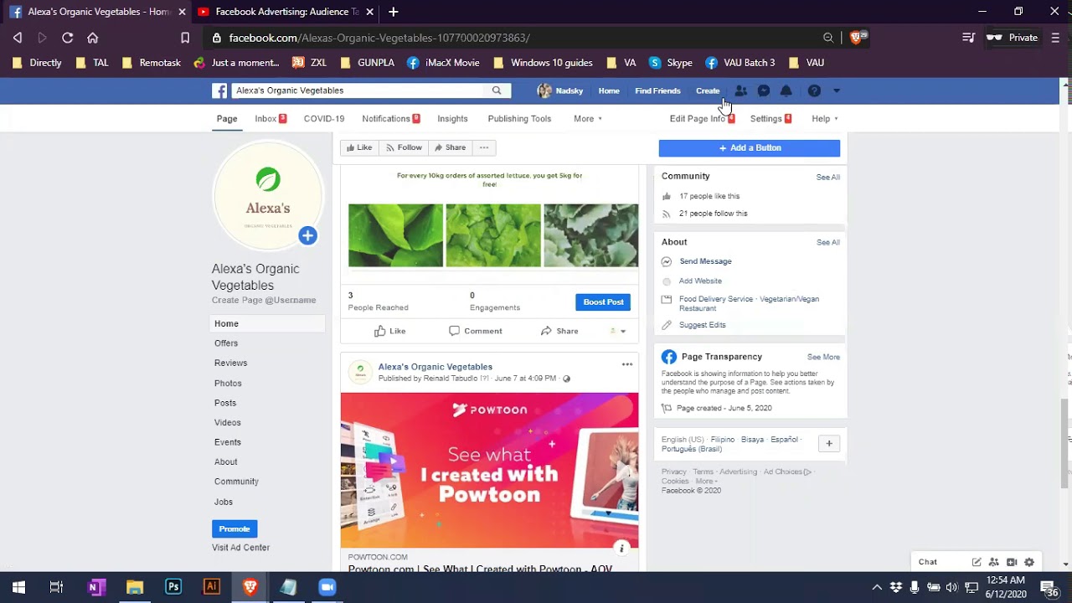Open the post-as selector dropdown beside Share
This screenshot has height=603, width=1072.
pyautogui.click(x=617, y=331)
